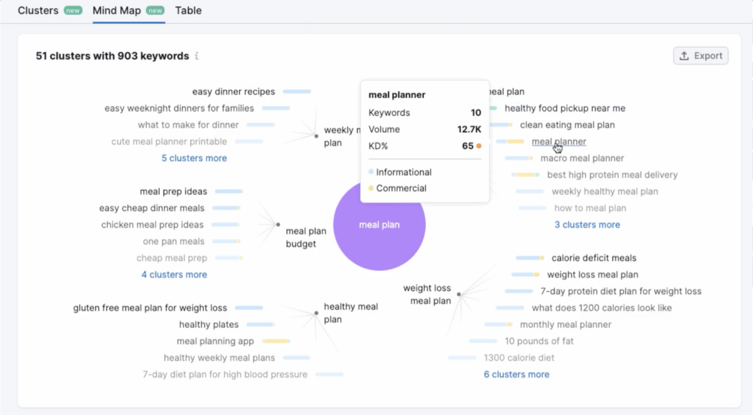
Task: Click the bar next to easy dinner recipes
Action: coord(297,92)
